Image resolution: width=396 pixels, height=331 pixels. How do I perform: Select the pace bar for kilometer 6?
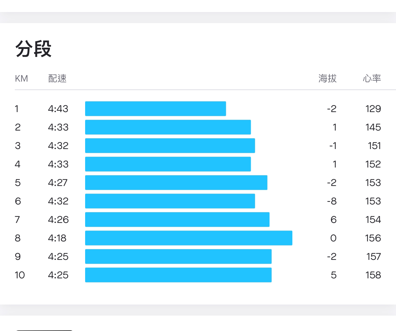pyautogui.click(x=170, y=201)
